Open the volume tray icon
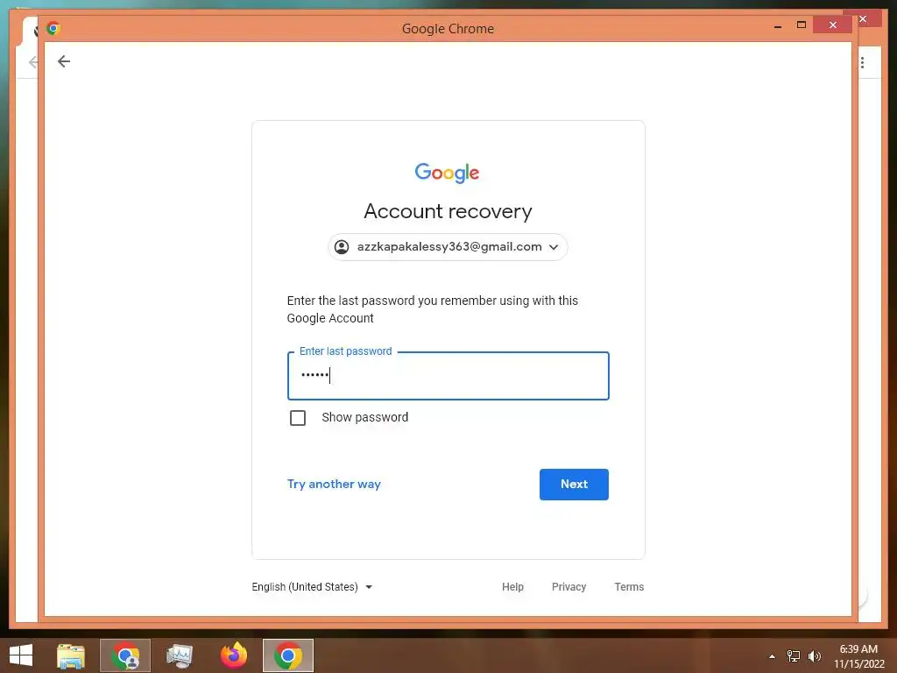Viewport: 897px width, 673px height. click(815, 656)
